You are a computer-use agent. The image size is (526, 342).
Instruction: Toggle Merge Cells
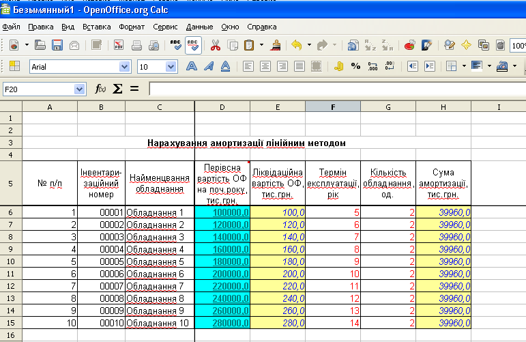coord(317,66)
